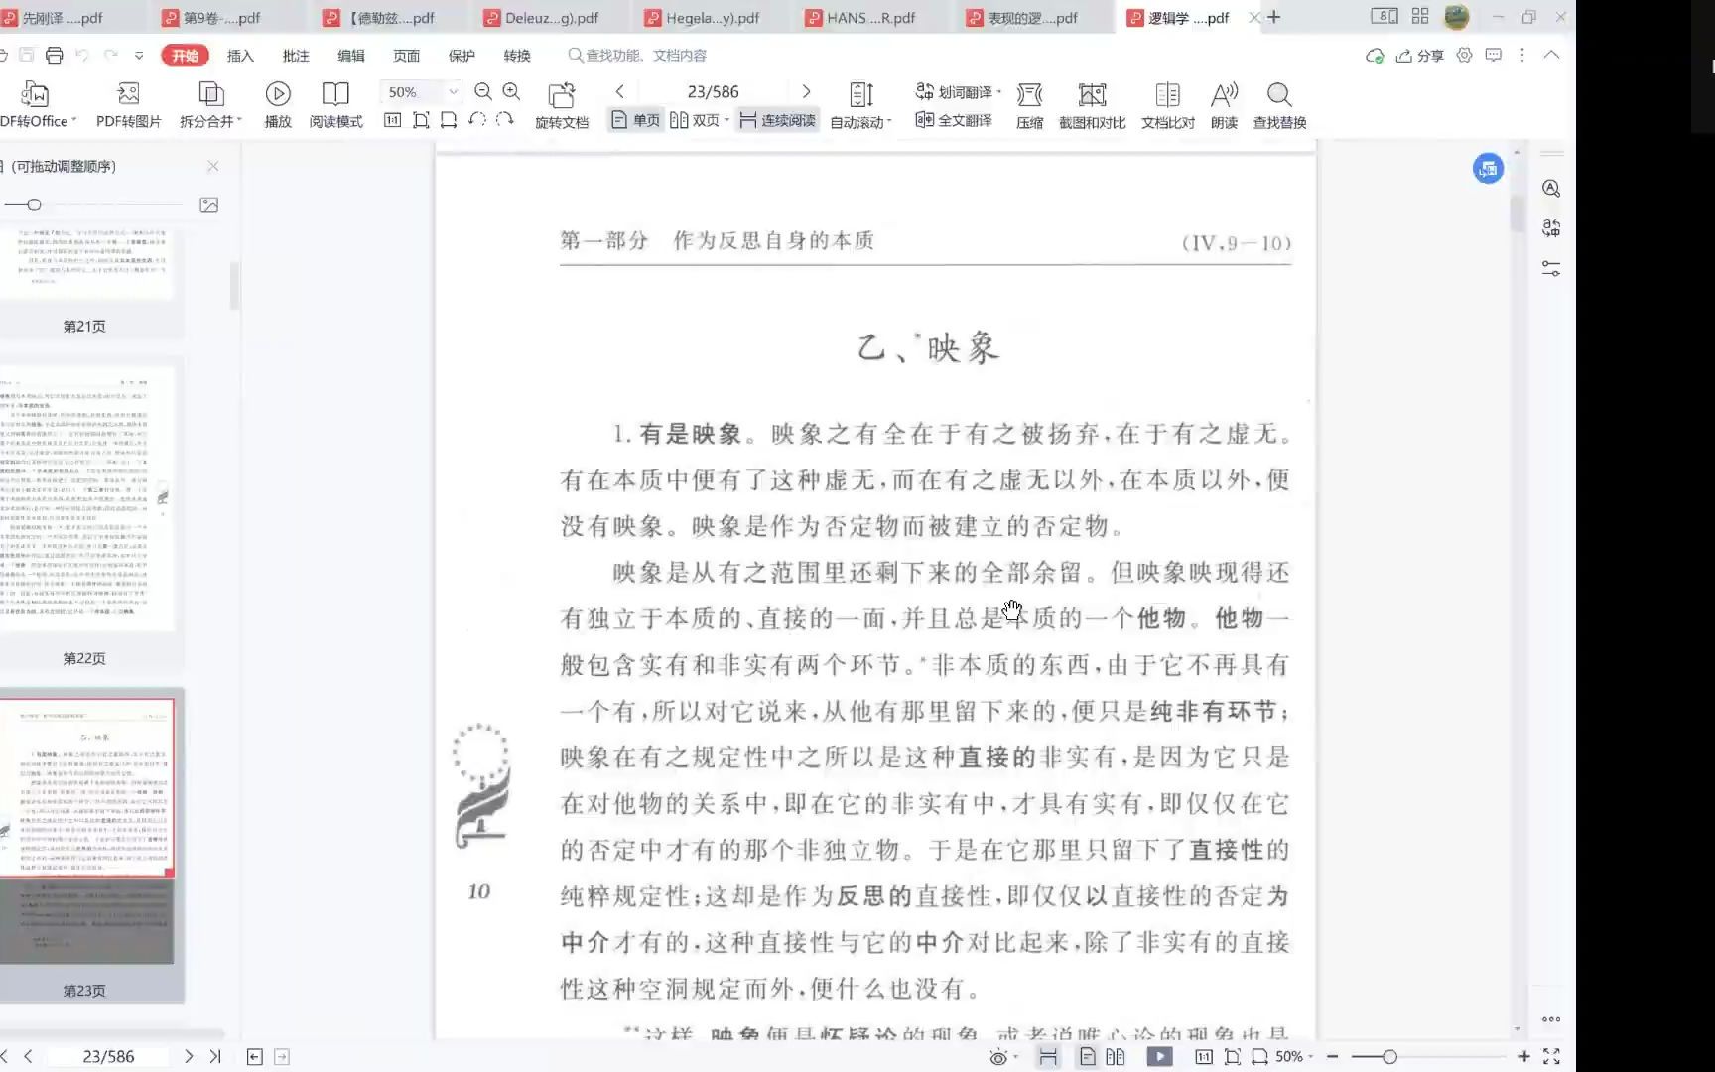Image resolution: width=1715 pixels, height=1072 pixels.
Task: Click the print icon in quick access bar
Action: click(x=55, y=56)
